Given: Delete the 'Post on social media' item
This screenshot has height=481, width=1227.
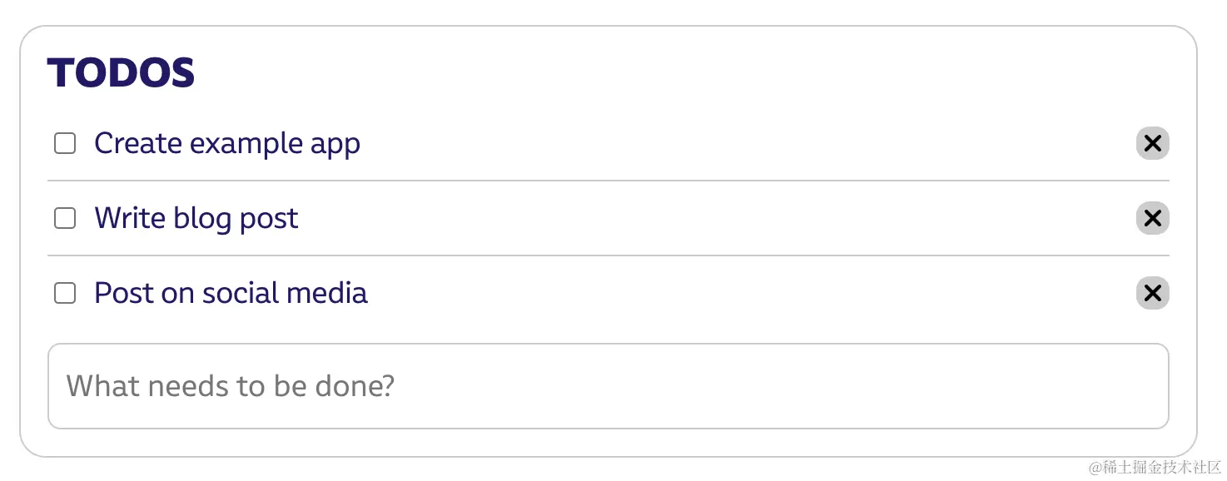Looking at the screenshot, I should point(1152,293).
